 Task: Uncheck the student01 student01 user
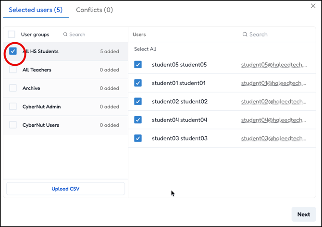[138, 83]
